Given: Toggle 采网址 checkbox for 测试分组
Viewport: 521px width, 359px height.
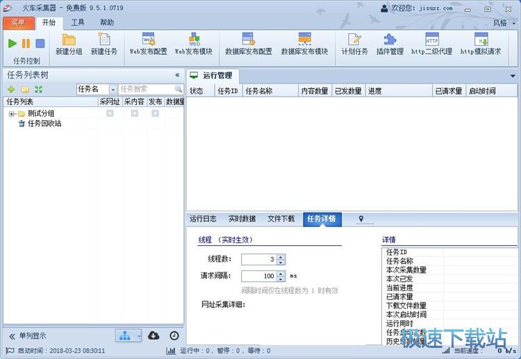Looking at the screenshot, I should [110, 113].
